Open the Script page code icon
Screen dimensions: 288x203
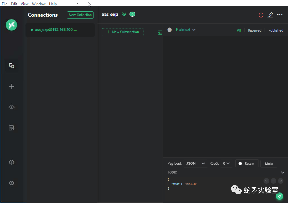pyautogui.click(x=11, y=107)
